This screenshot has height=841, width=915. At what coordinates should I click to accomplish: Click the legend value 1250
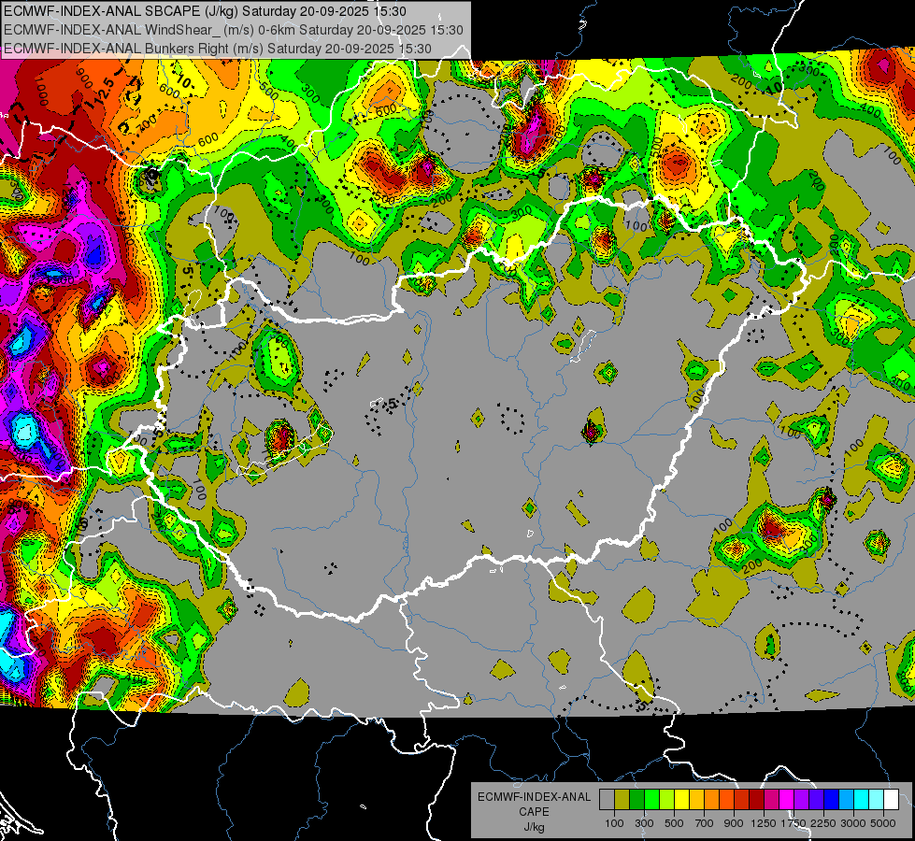point(764,823)
